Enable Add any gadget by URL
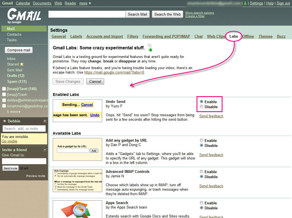This screenshot has height=218, width=292. point(202,140)
